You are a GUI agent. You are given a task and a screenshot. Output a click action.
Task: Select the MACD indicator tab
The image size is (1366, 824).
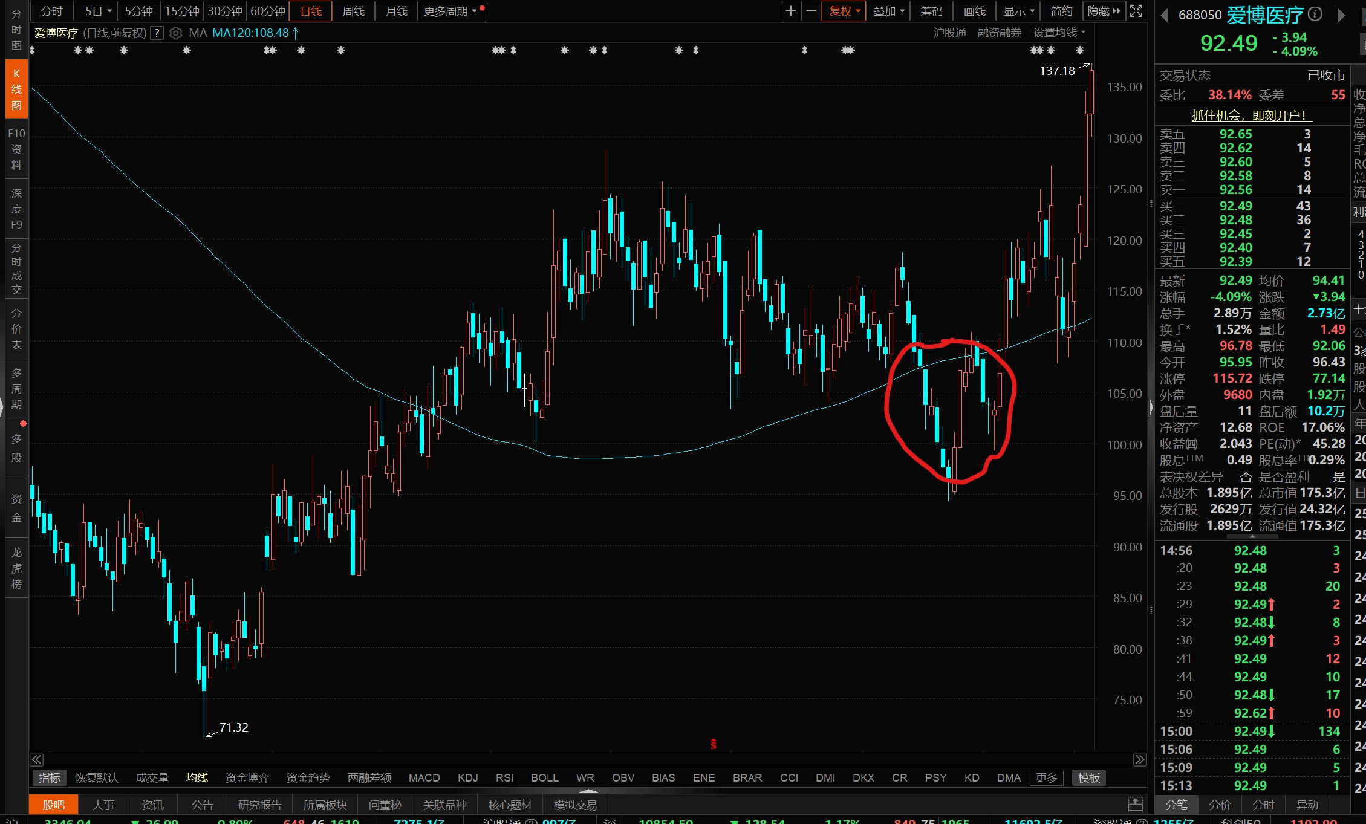(424, 777)
